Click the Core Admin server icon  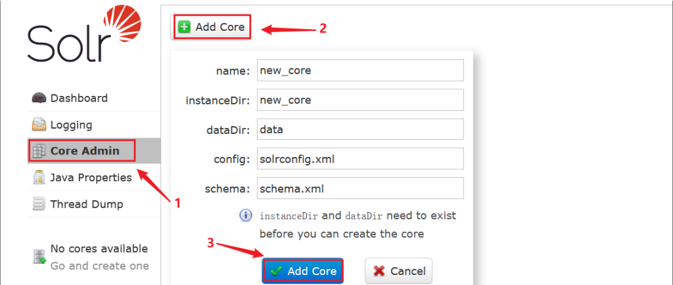tap(39, 151)
